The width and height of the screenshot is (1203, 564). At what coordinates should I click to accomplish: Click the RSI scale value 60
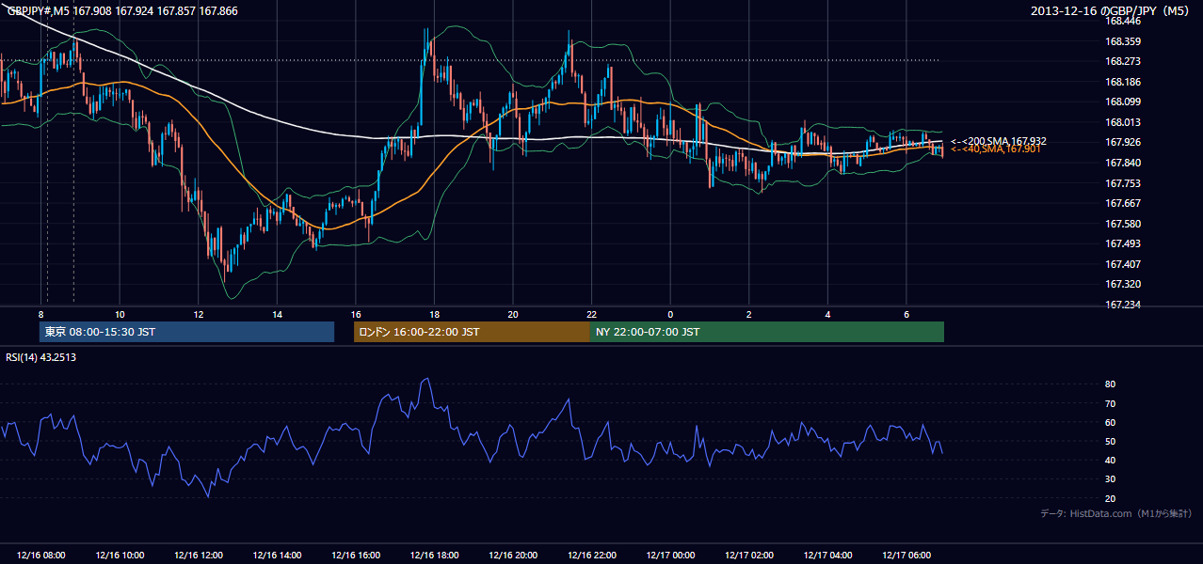click(x=1111, y=422)
